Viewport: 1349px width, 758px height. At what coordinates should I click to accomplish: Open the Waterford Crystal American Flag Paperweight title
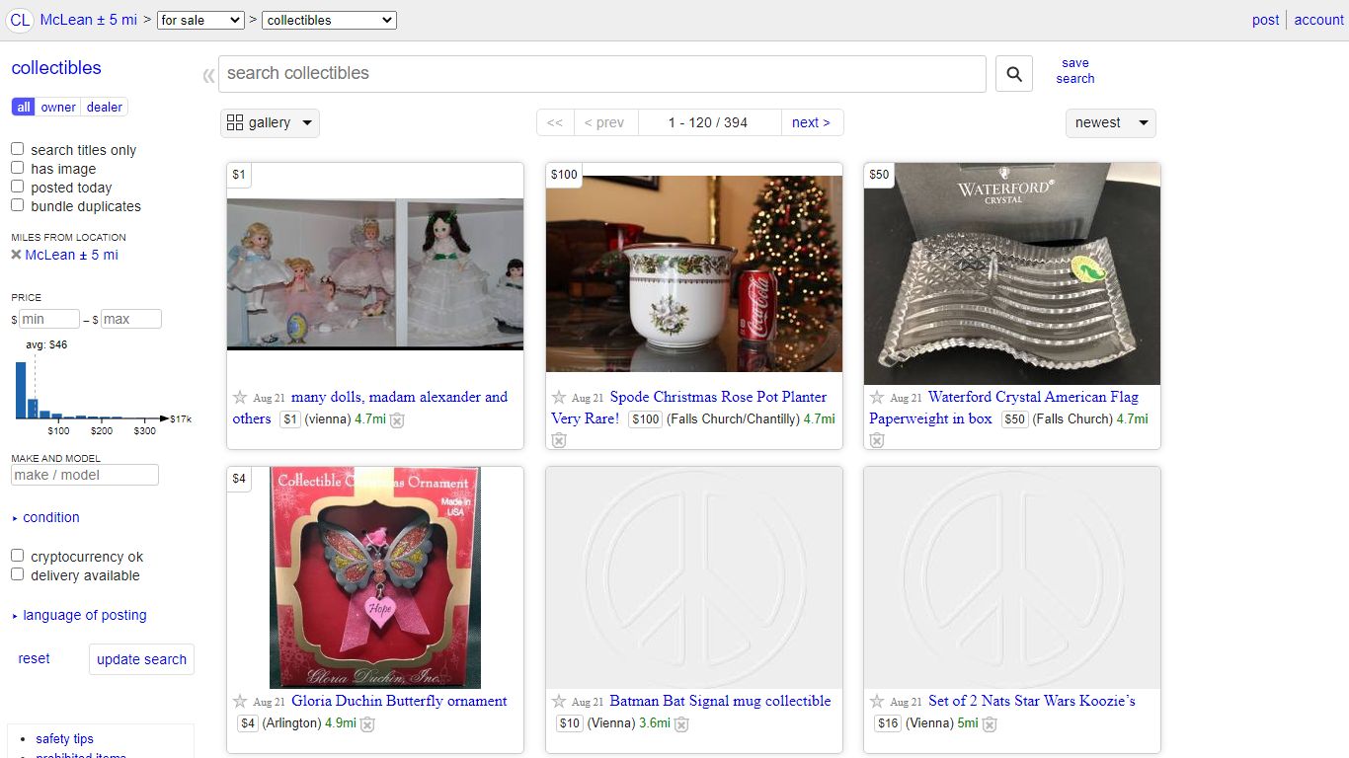coord(1004,408)
